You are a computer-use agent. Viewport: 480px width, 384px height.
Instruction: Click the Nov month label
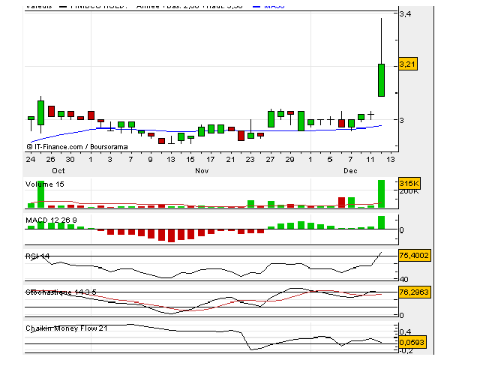click(202, 171)
